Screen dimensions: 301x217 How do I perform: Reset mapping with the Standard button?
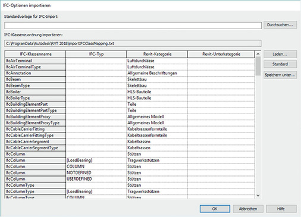tap(280, 64)
